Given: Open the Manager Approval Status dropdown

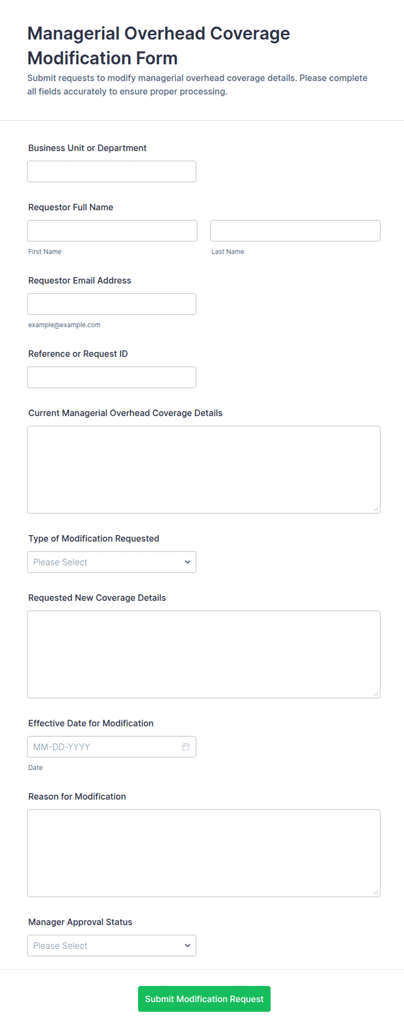Looking at the screenshot, I should (x=112, y=946).
